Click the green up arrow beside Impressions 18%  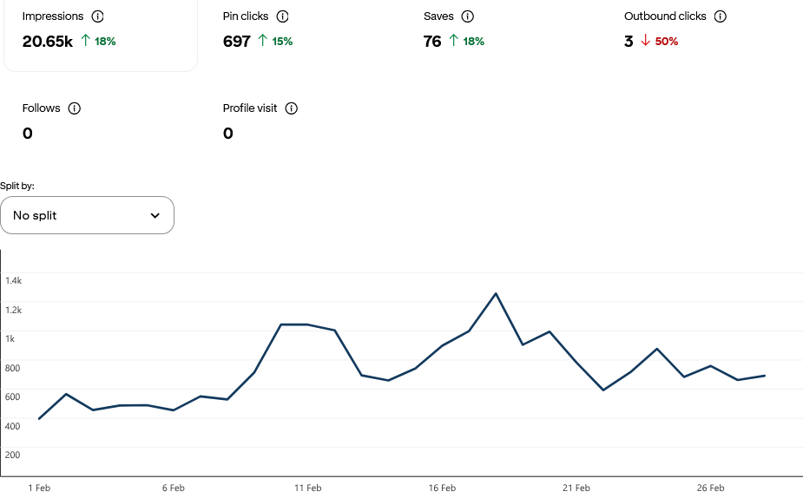tap(85, 41)
